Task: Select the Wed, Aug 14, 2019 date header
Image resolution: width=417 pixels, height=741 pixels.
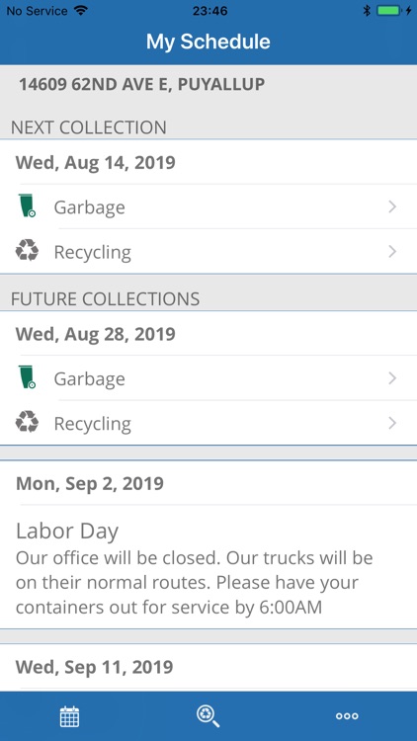Action: pyautogui.click(x=96, y=163)
